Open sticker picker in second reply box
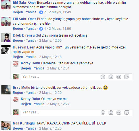Viewport: 139px width, 131px height. 127,113
